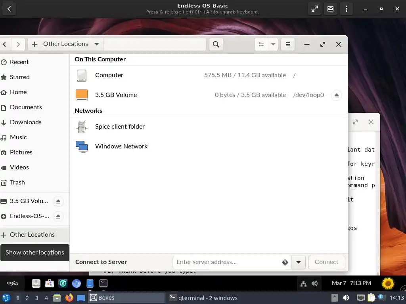Switch to workspace 2

[27, 298]
